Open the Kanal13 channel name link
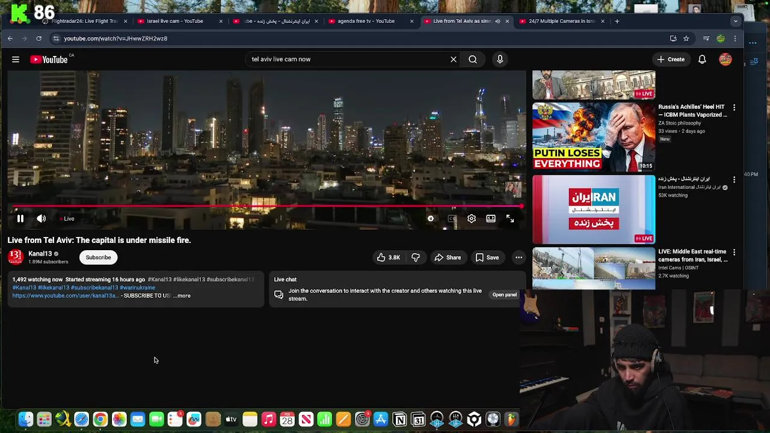Viewport: 770px width, 433px height. 40,254
